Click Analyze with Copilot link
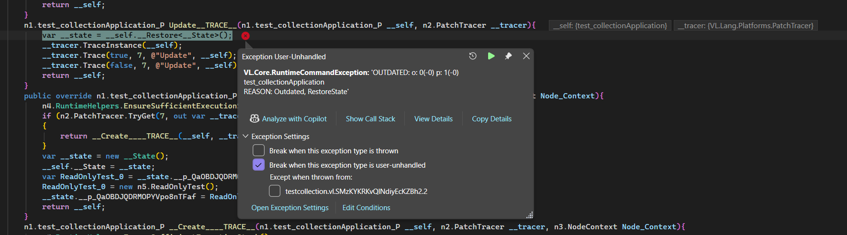This screenshot has height=235, width=847. tap(294, 119)
